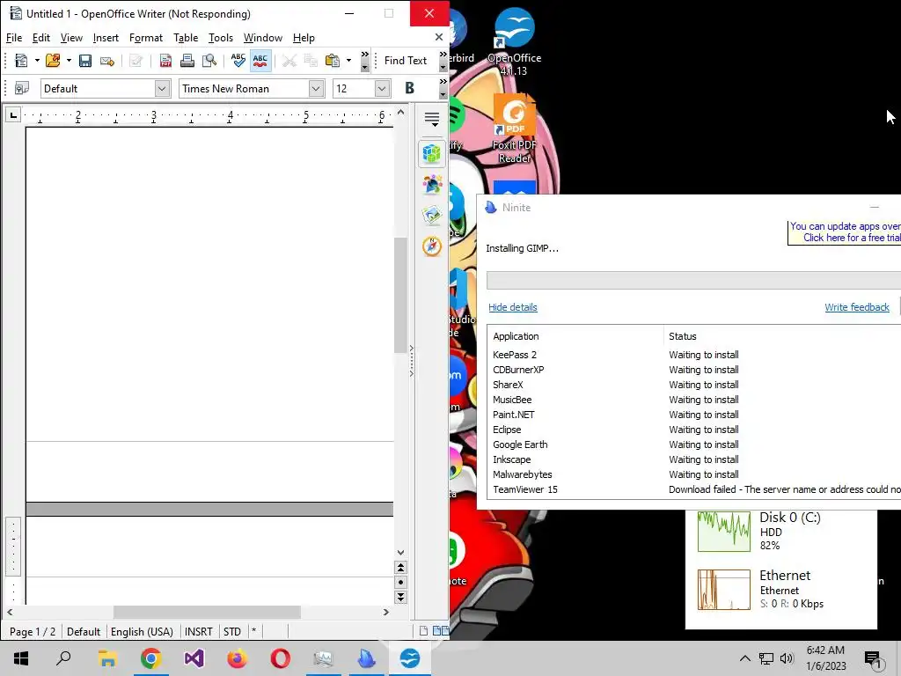Open the font size 12 dropdown

coord(382,89)
